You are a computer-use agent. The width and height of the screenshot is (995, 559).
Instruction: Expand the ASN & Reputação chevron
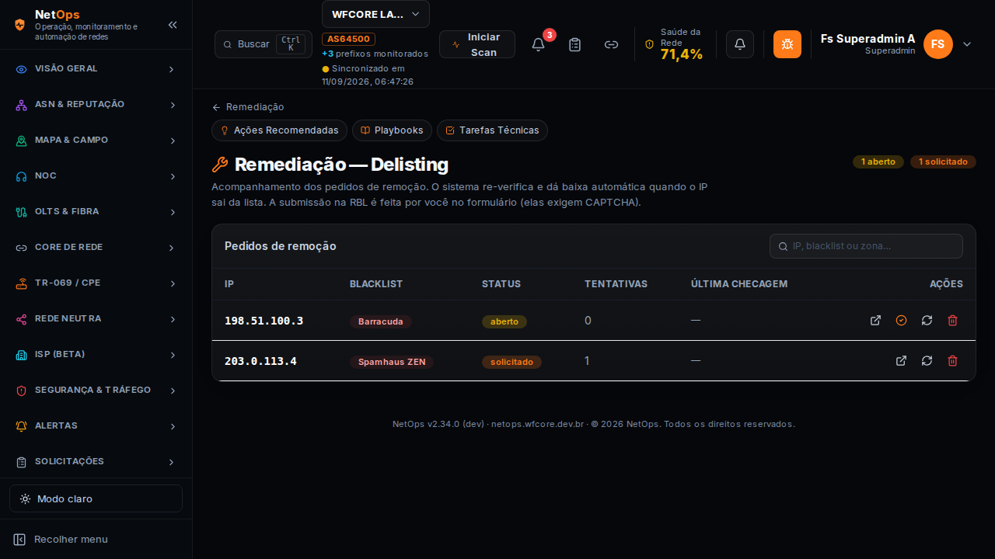click(x=172, y=105)
